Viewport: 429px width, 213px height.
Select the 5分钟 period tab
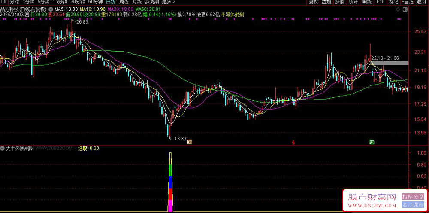(44, 2)
